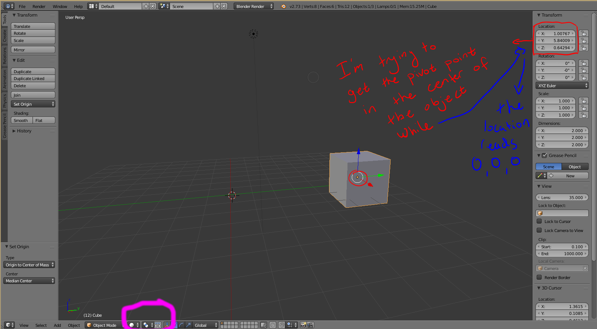597x329 pixels.
Task: Open Origin to Center of Mass dropdown
Action: (29, 265)
